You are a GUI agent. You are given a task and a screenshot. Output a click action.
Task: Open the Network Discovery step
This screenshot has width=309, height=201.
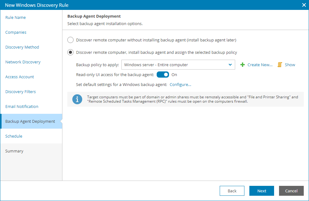point(23,62)
